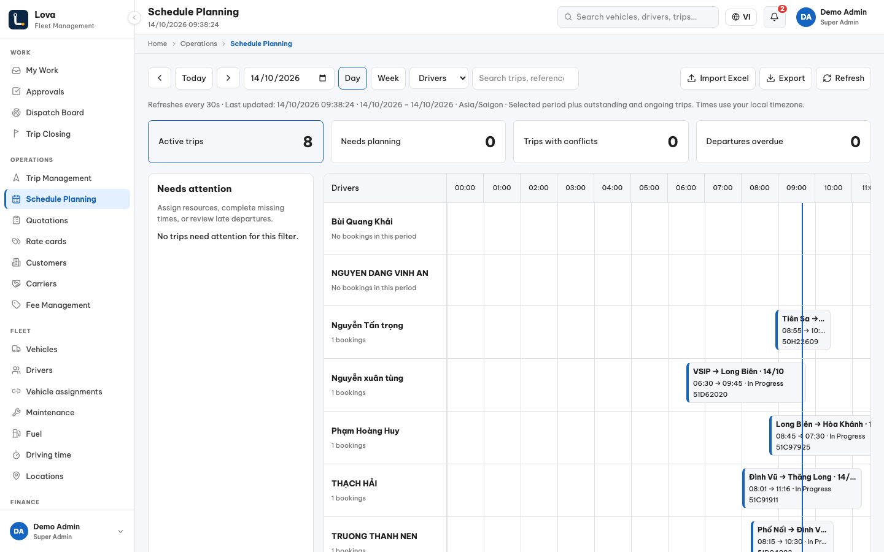Click the Dispatch Board sidebar icon
The height and width of the screenshot is (552, 884).
tap(17, 113)
